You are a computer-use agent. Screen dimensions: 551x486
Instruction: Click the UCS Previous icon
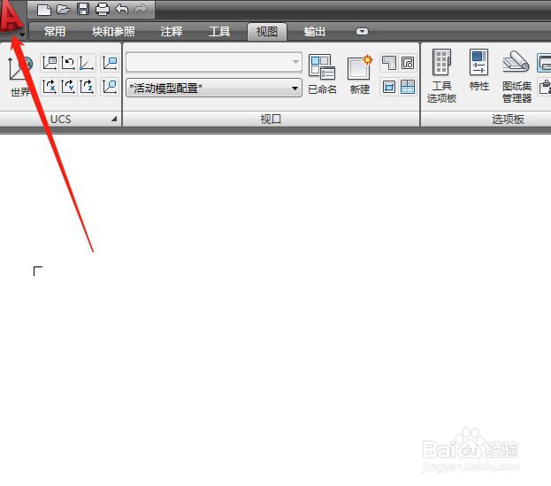pyautogui.click(x=68, y=64)
